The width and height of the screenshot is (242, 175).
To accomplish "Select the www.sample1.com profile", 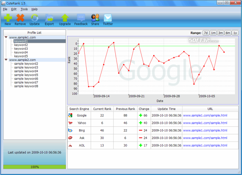I will 22,37.
